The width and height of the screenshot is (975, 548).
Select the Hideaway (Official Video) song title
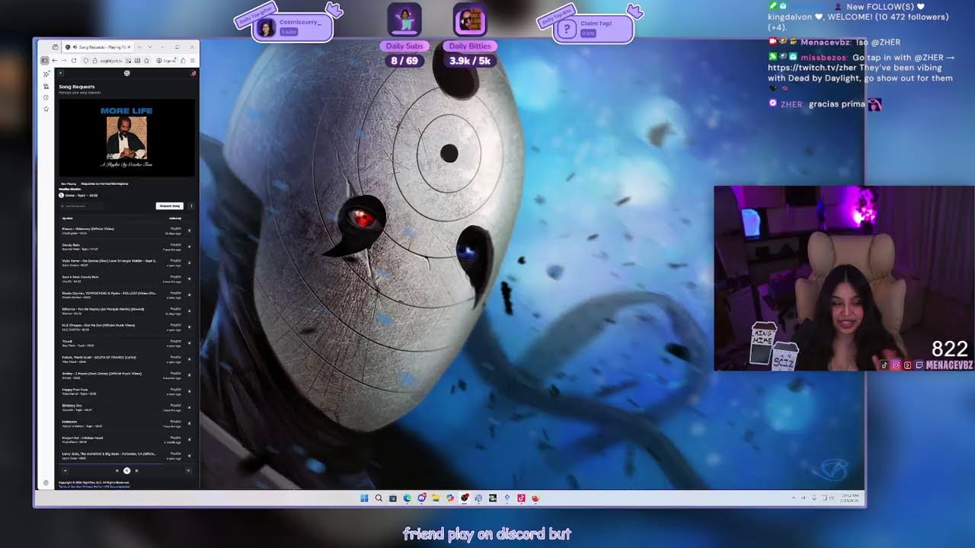88,228
